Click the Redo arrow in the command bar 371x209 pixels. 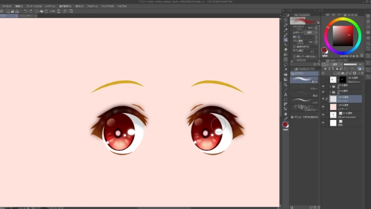pyautogui.click(x=30, y=11)
